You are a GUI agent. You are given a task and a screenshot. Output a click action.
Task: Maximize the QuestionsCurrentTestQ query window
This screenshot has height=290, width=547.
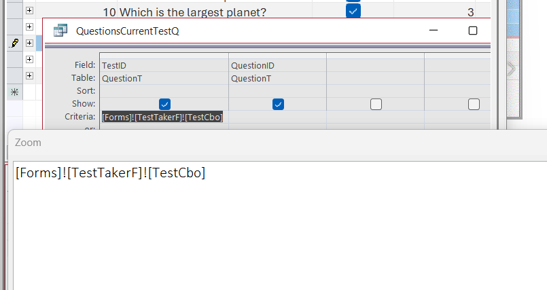(x=473, y=31)
